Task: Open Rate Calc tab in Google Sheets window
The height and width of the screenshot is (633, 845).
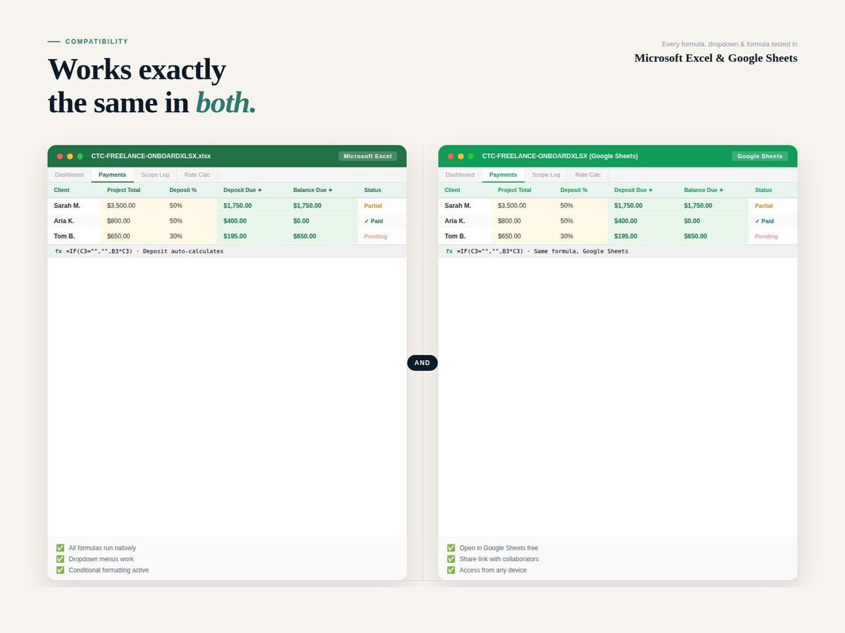Action: 588,175
